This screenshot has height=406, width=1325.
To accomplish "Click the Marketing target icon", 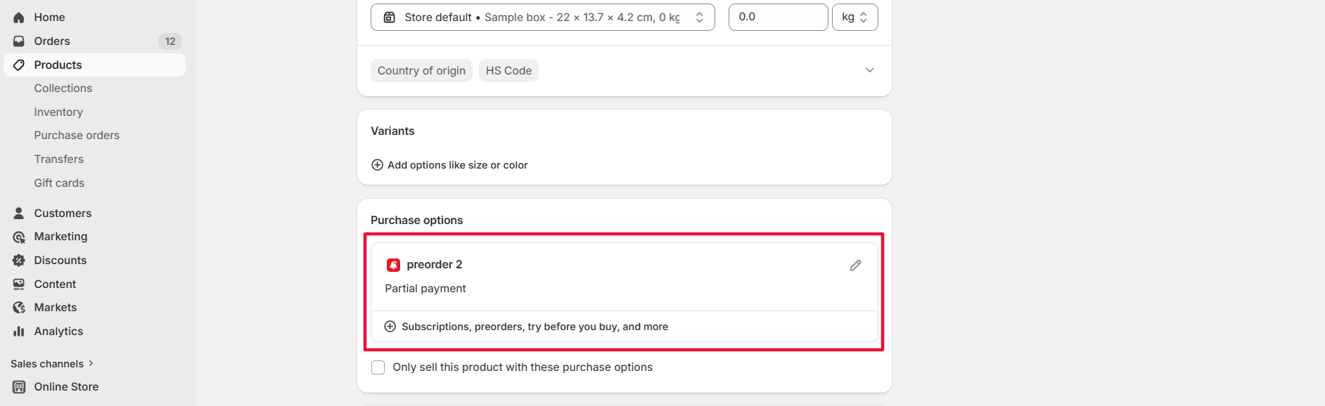I will coord(19,237).
